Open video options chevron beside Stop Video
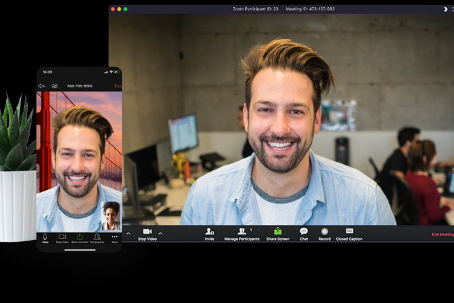454x303 pixels. (x=160, y=233)
